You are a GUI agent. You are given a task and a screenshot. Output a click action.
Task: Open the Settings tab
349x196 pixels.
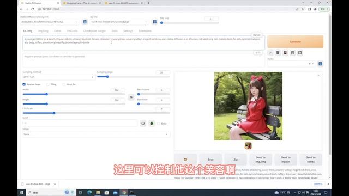(x=128, y=31)
